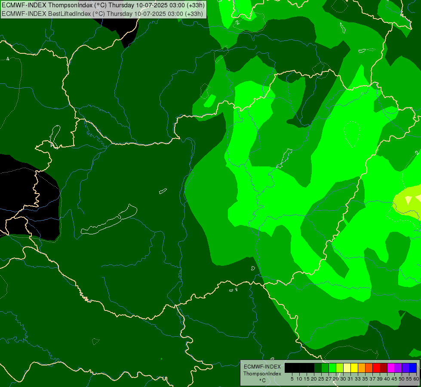
Task: Click the blue 55–60 legend swatch
Action: click(x=413, y=368)
